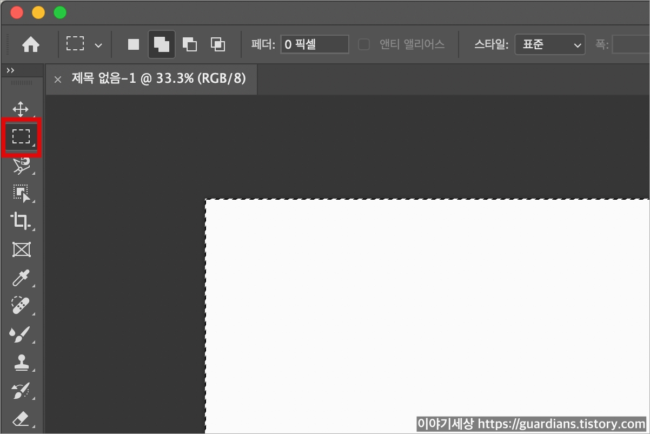Image resolution: width=650 pixels, height=434 pixels.
Task: Select the Eraser tool
Action: click(x=21, y=418)
